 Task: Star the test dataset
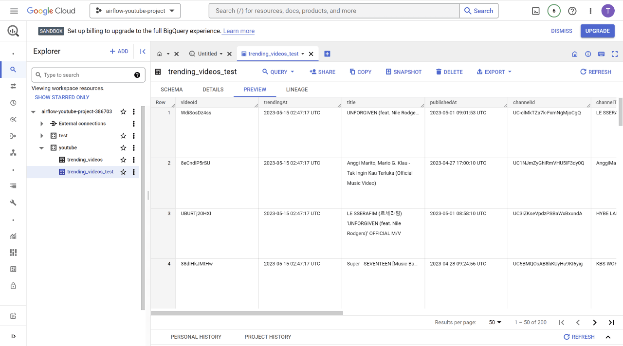123,136
